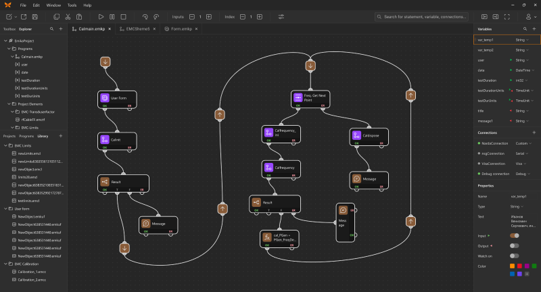Viewport: 541px width, 292px height.
Task: Click the search statement input field
Action: click(423, 16)
